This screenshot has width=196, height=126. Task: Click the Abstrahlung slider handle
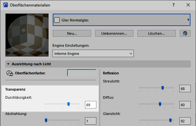point(46,120)
